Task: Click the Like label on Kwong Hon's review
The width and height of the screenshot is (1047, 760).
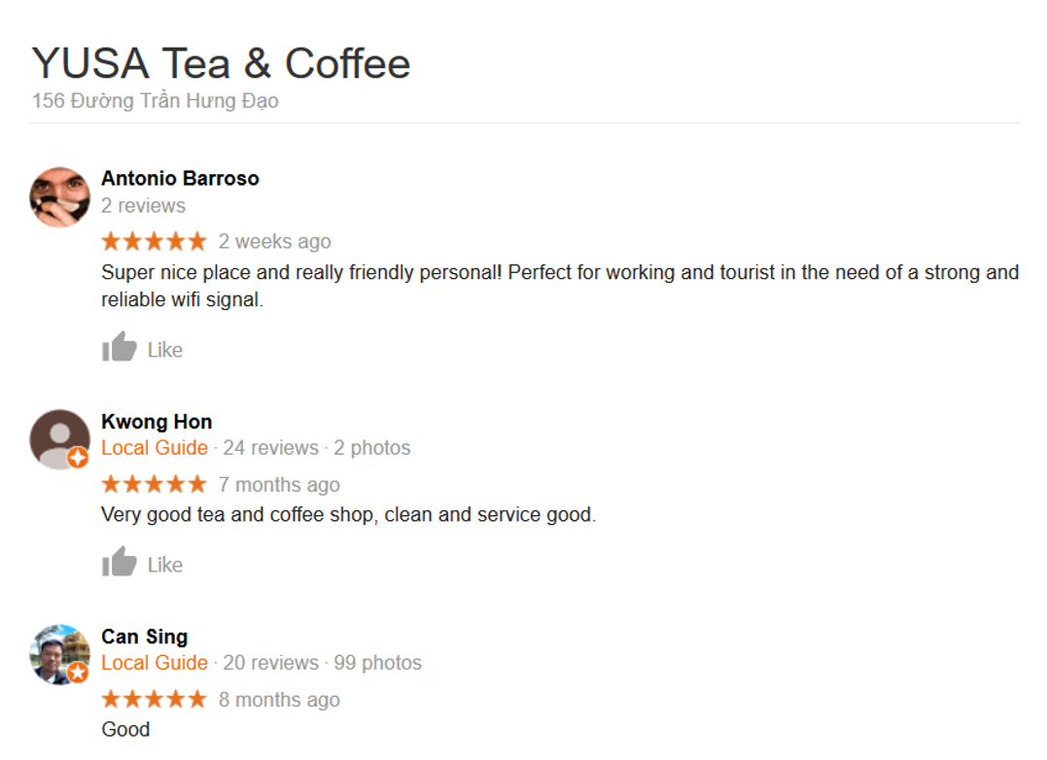Action: [x=165, y=565]
